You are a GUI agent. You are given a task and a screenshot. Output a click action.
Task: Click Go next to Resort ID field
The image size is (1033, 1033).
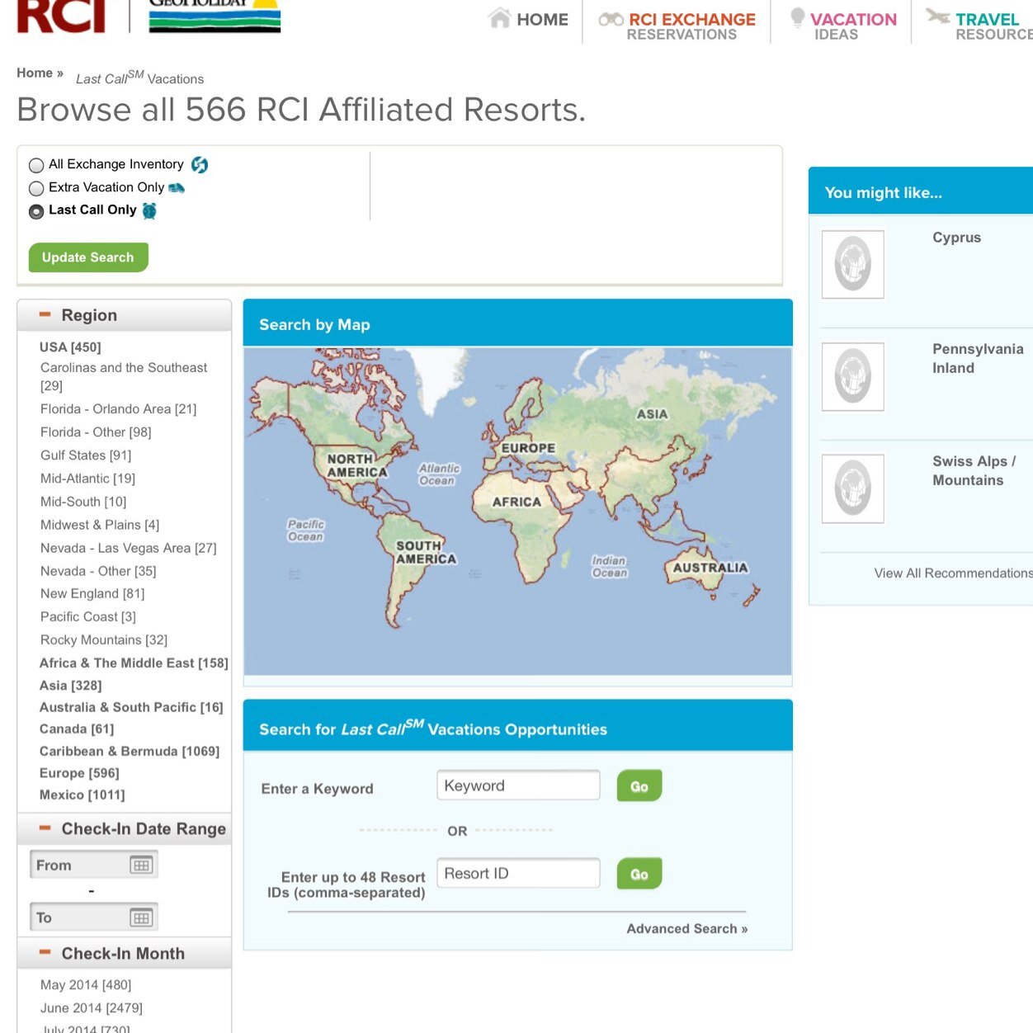pos(639,874)
